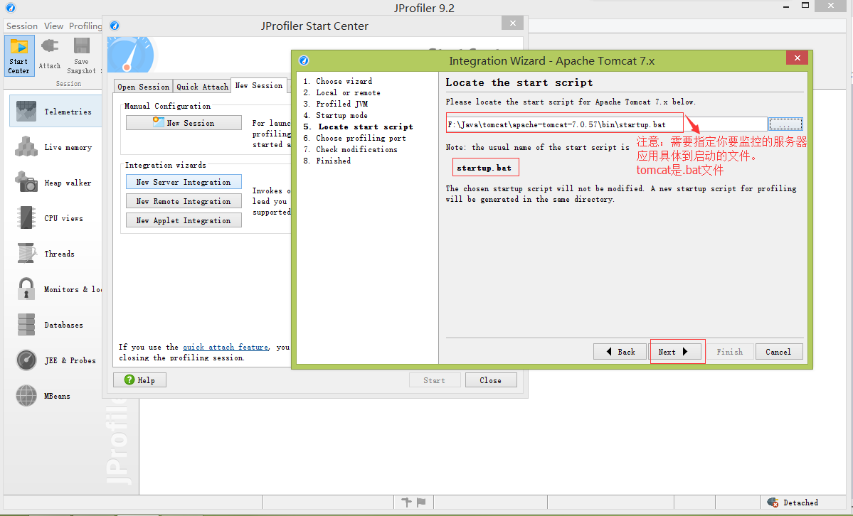Click the 'startup.bat' script name text
The image size is (853, 516).
[484, 168]
